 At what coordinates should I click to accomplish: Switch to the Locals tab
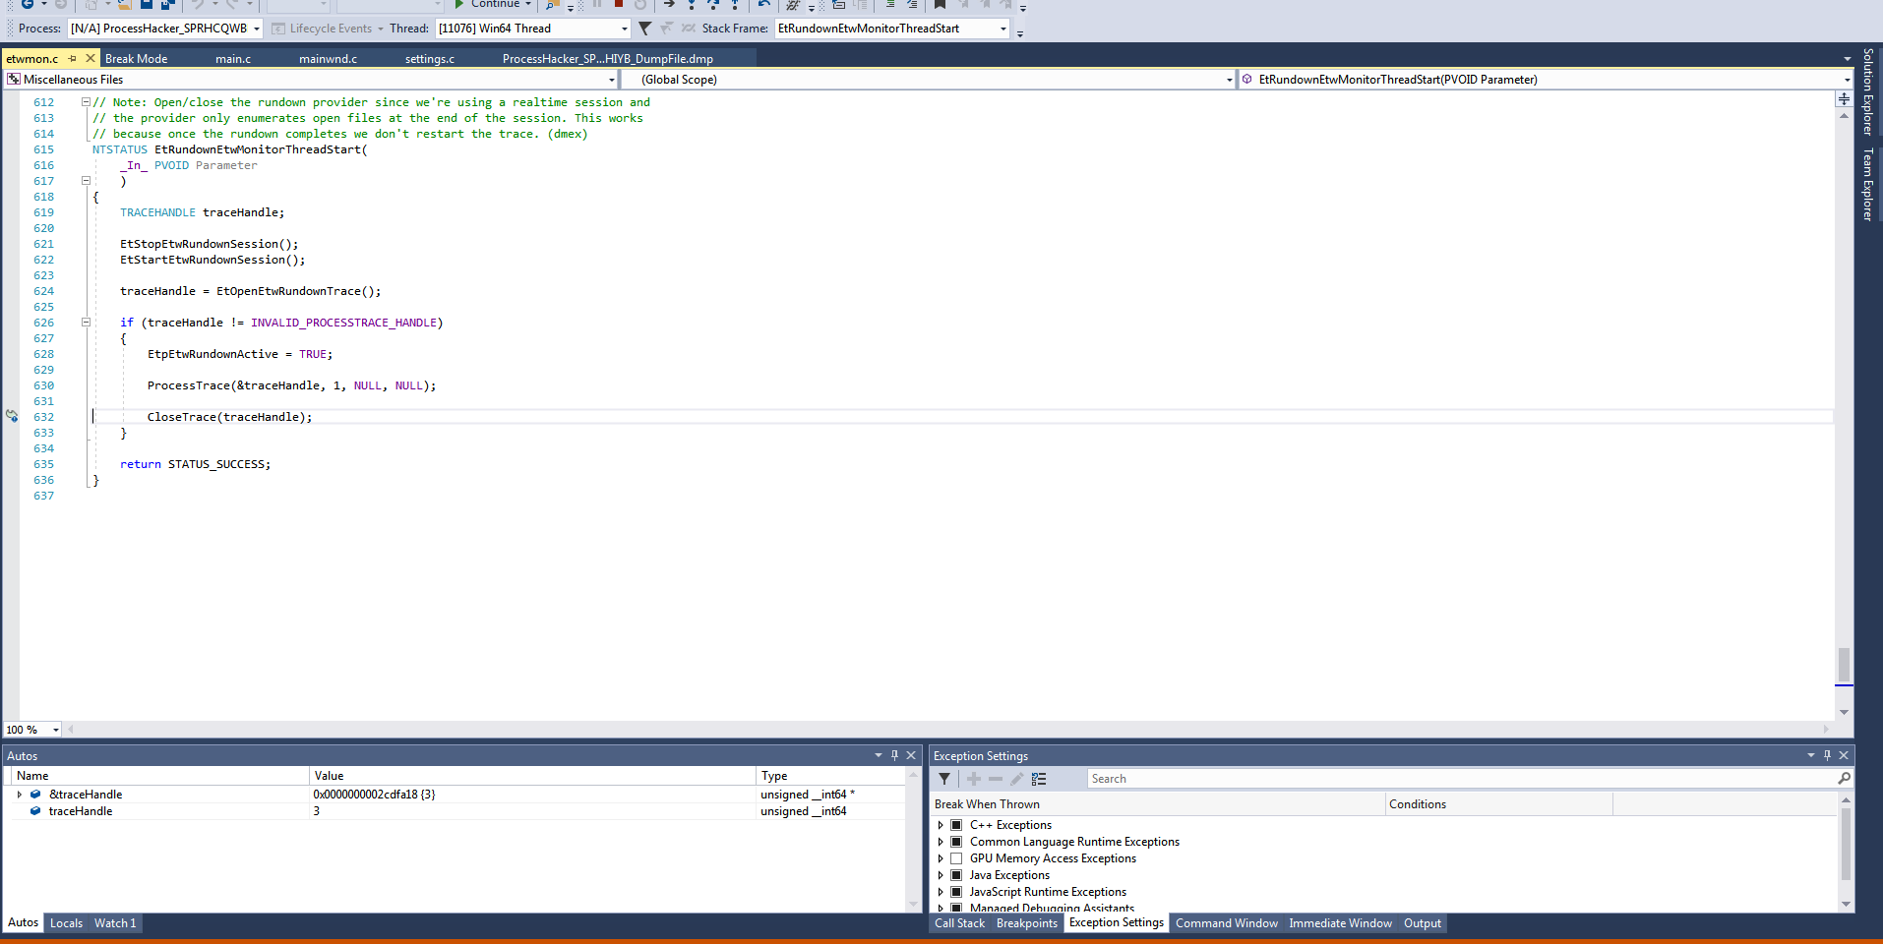tap(66, 923)
